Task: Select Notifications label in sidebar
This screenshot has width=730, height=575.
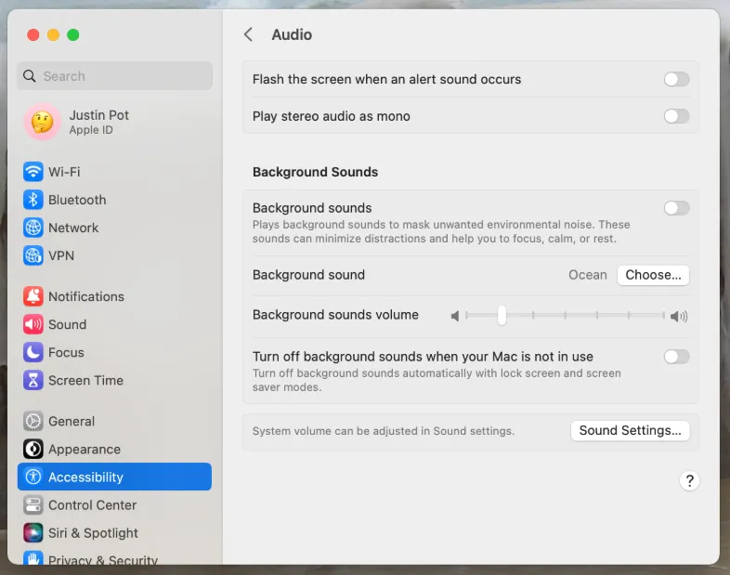Action: click(x=86, y=296)
